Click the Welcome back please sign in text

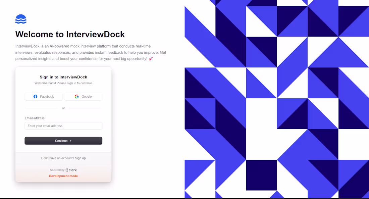[x=63, y=83]
